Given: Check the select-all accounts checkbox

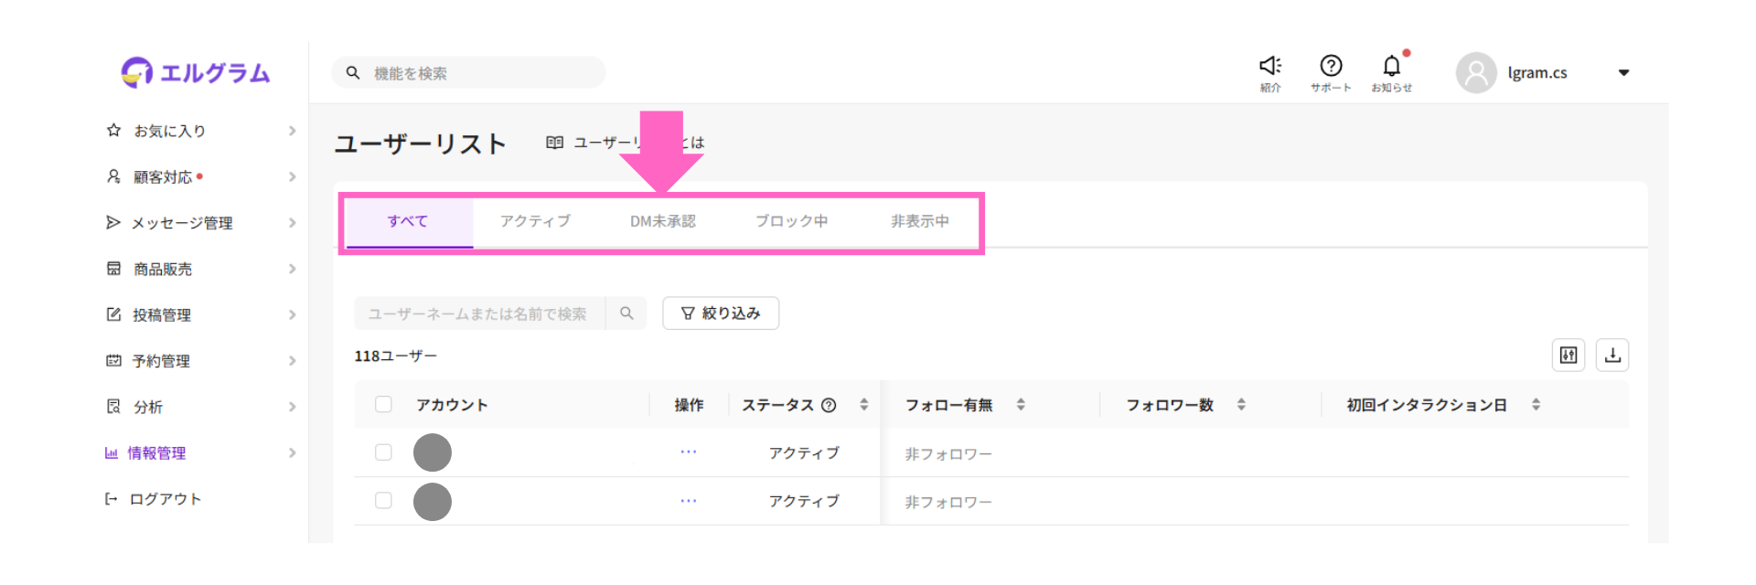Looking at the screenshot, I should pos(384,404).
